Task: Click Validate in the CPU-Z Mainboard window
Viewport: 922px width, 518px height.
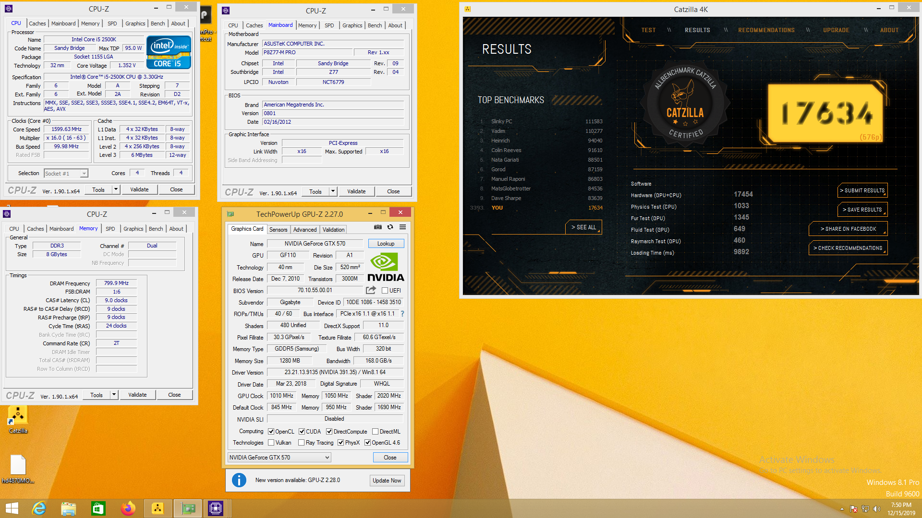Action: point(356,191)
